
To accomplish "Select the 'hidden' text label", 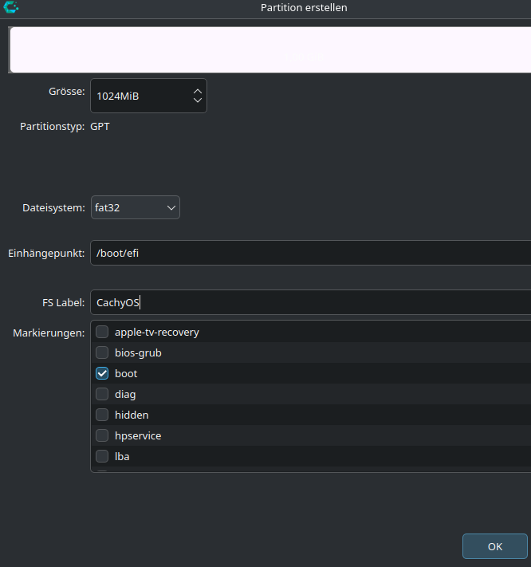I will coord(132,415).
